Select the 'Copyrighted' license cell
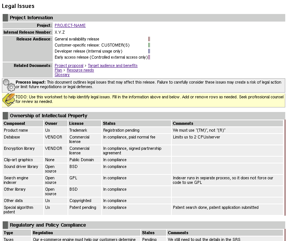This screenshot has width=286, height=241. pyautogui.click(x=85, y=201)
